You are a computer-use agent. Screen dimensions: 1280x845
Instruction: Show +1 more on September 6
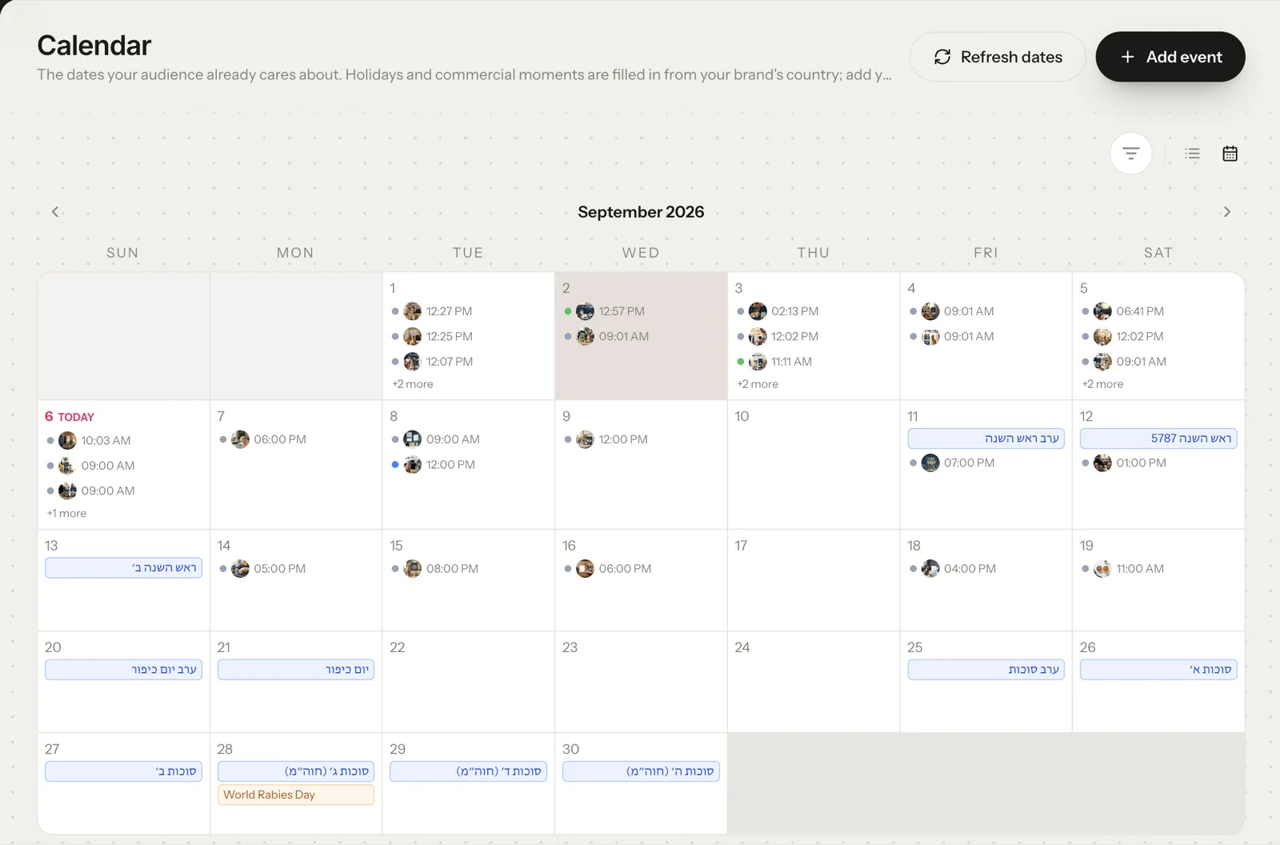[x=66, y=514]
